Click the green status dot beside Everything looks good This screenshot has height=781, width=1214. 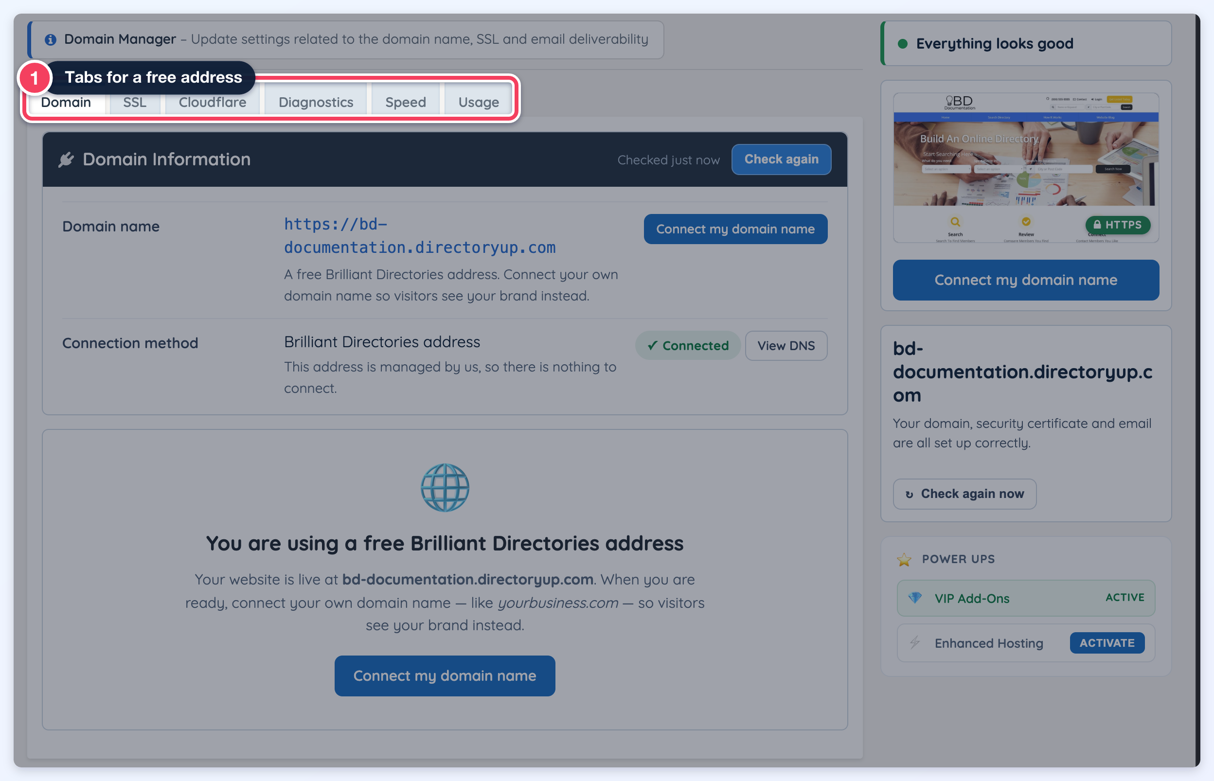point(903,44)
